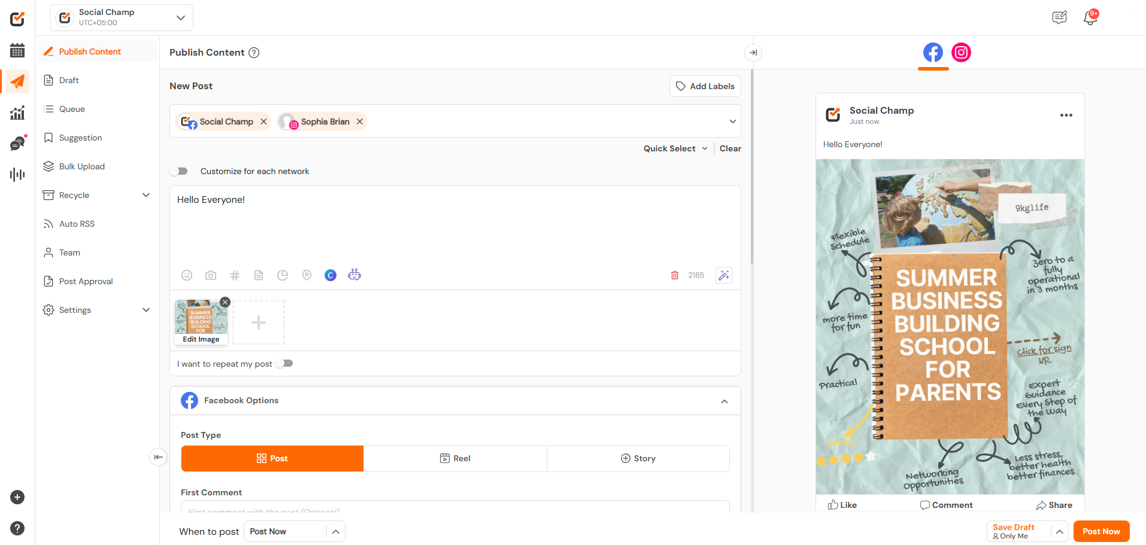Click the First Comment input field

[455, 507]
